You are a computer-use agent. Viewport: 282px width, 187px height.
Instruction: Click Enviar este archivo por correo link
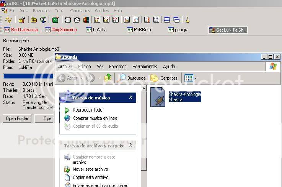tap(100, 185)
